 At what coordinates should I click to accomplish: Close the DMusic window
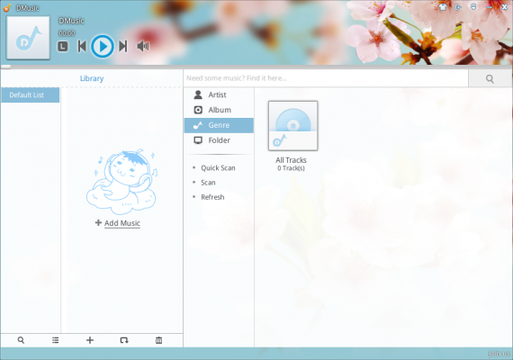pyautogui.click(x=504, y=7)
